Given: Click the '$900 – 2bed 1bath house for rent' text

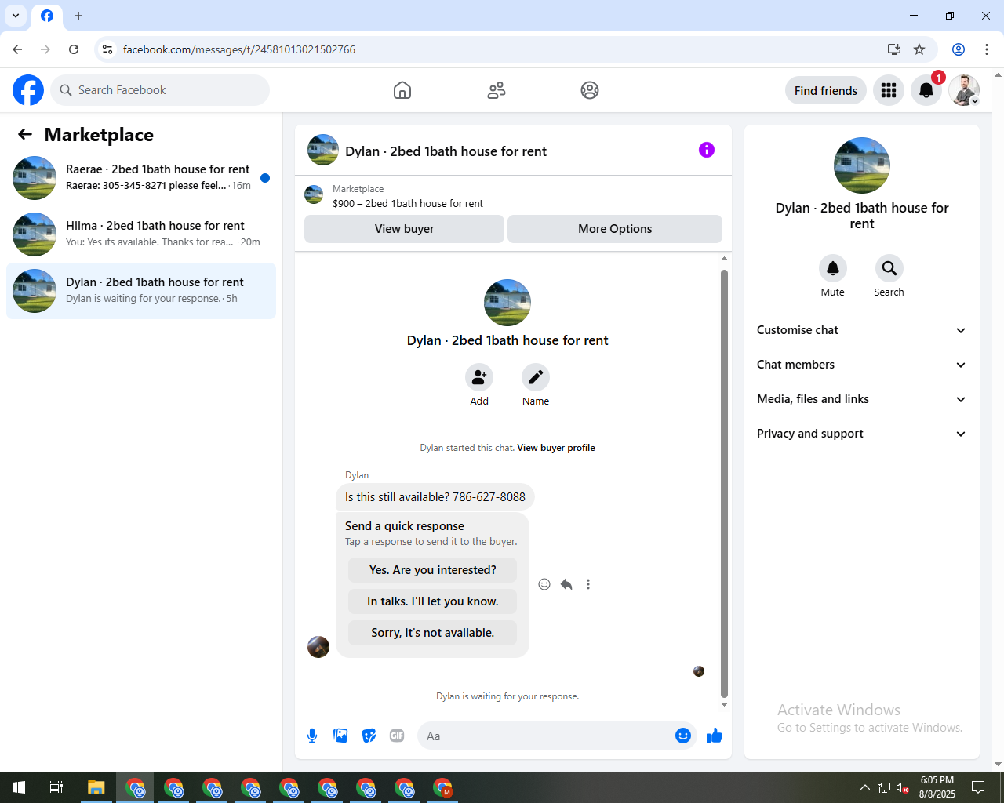Looking at the screenshot, I should click(408, 203).
